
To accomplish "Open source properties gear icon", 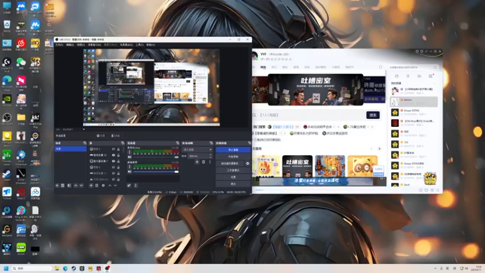I will click(x=103, y=186).
